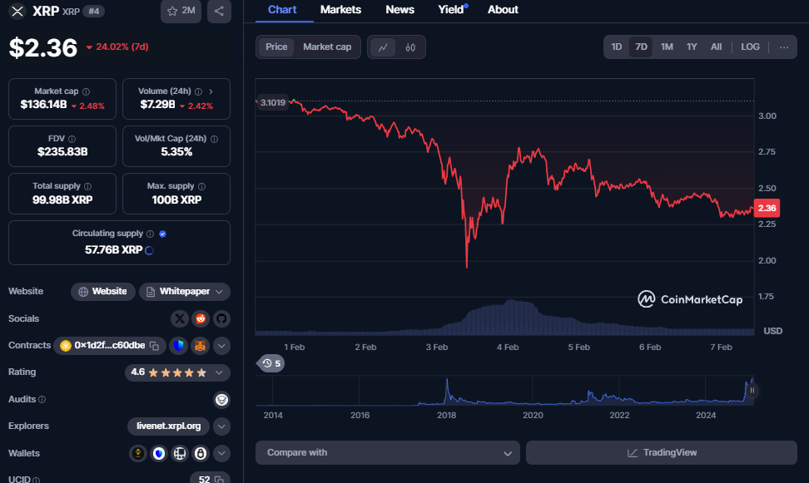Adjust the range selector handle on overview chart
The width and height of the screenshot is (809, 483).
752,391
